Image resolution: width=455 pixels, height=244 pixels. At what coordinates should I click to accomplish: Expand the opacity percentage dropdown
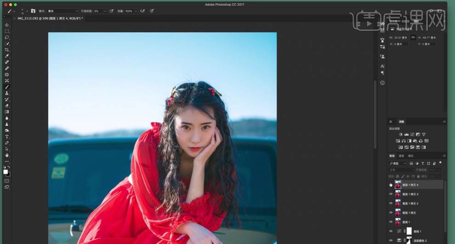pos(105,11)
